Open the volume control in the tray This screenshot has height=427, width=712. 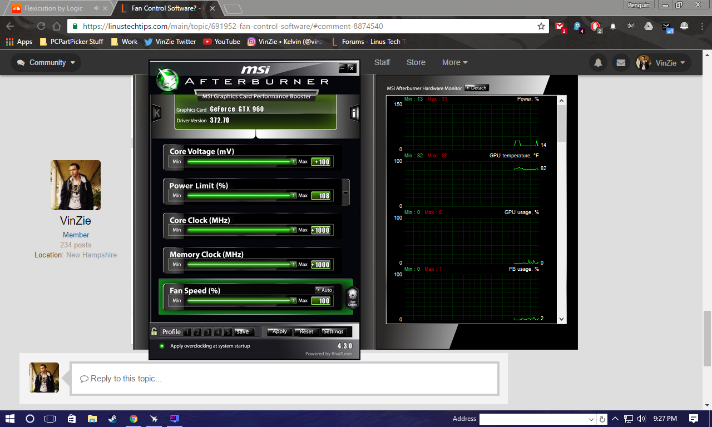[641, 419]
